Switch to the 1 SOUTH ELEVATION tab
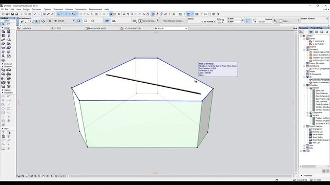The width and height of the screenshot is (330, 185). tap(136, 28)
